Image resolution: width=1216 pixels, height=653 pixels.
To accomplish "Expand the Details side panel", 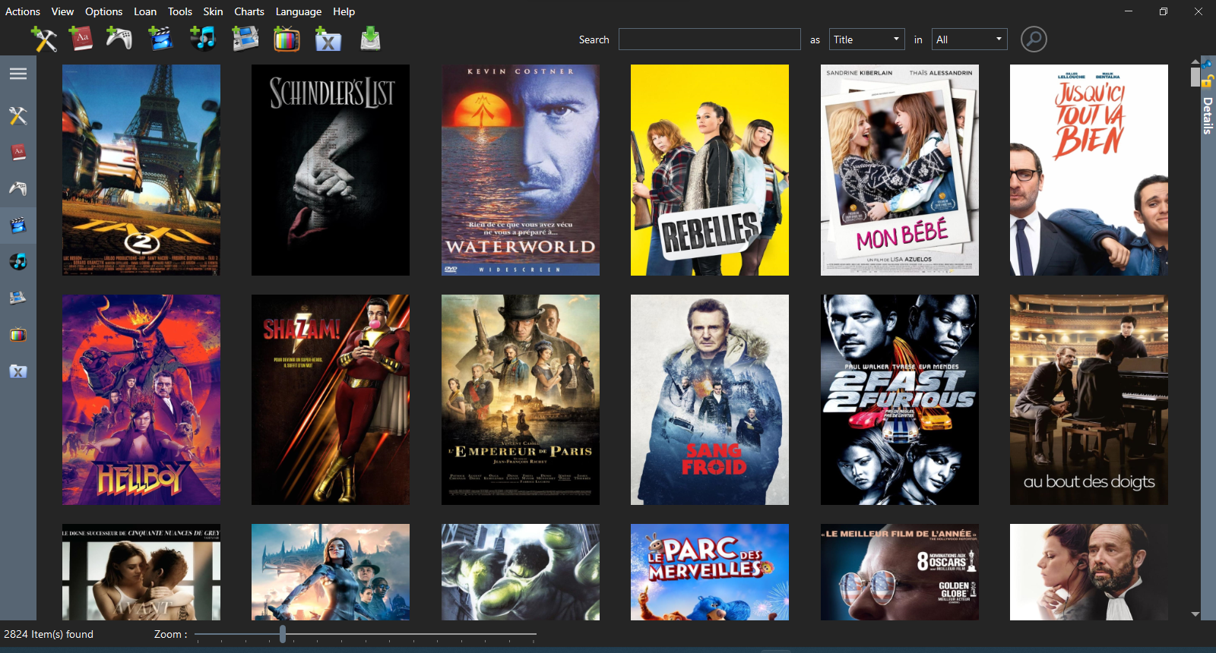I will click(1208, 115).
